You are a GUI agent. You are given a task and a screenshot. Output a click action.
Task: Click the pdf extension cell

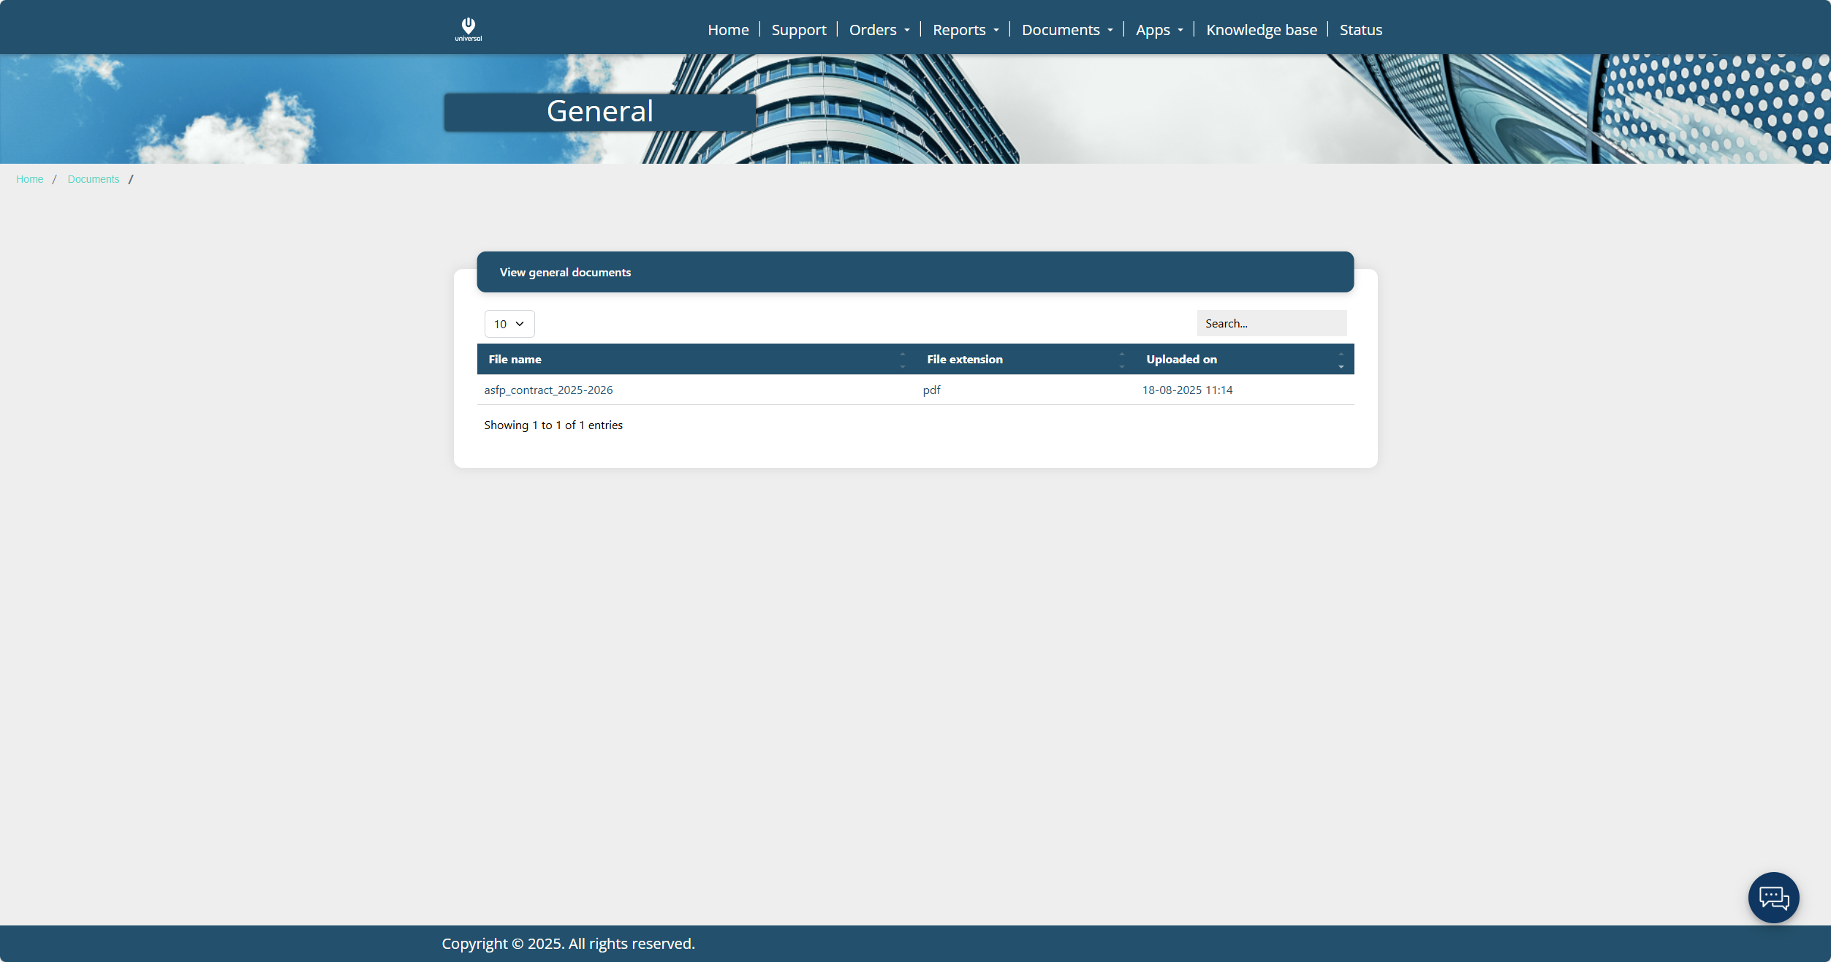click(931, 390)
